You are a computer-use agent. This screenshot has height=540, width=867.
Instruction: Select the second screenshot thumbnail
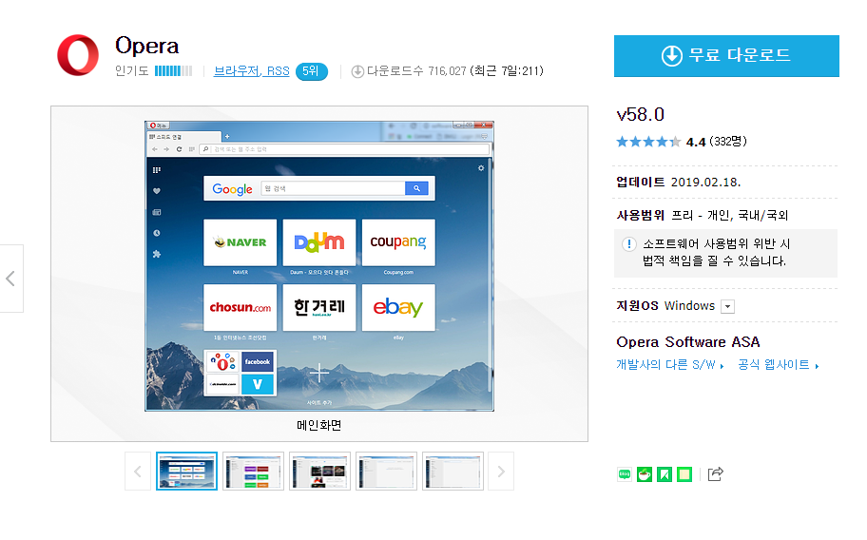click(x=253, y=472)
